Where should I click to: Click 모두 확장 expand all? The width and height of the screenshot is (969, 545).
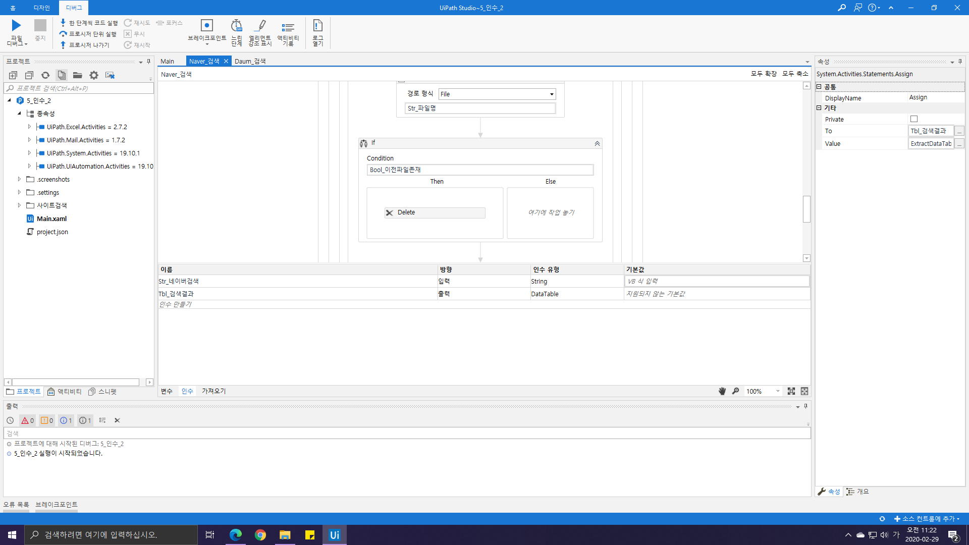pyautogui.click(x=764, y=74)
